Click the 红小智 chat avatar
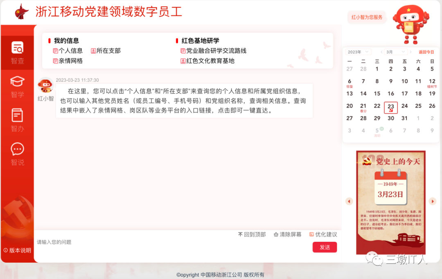The width and height of the screenshot is (442, 279). pyautogui.click(x=46, y=85)
